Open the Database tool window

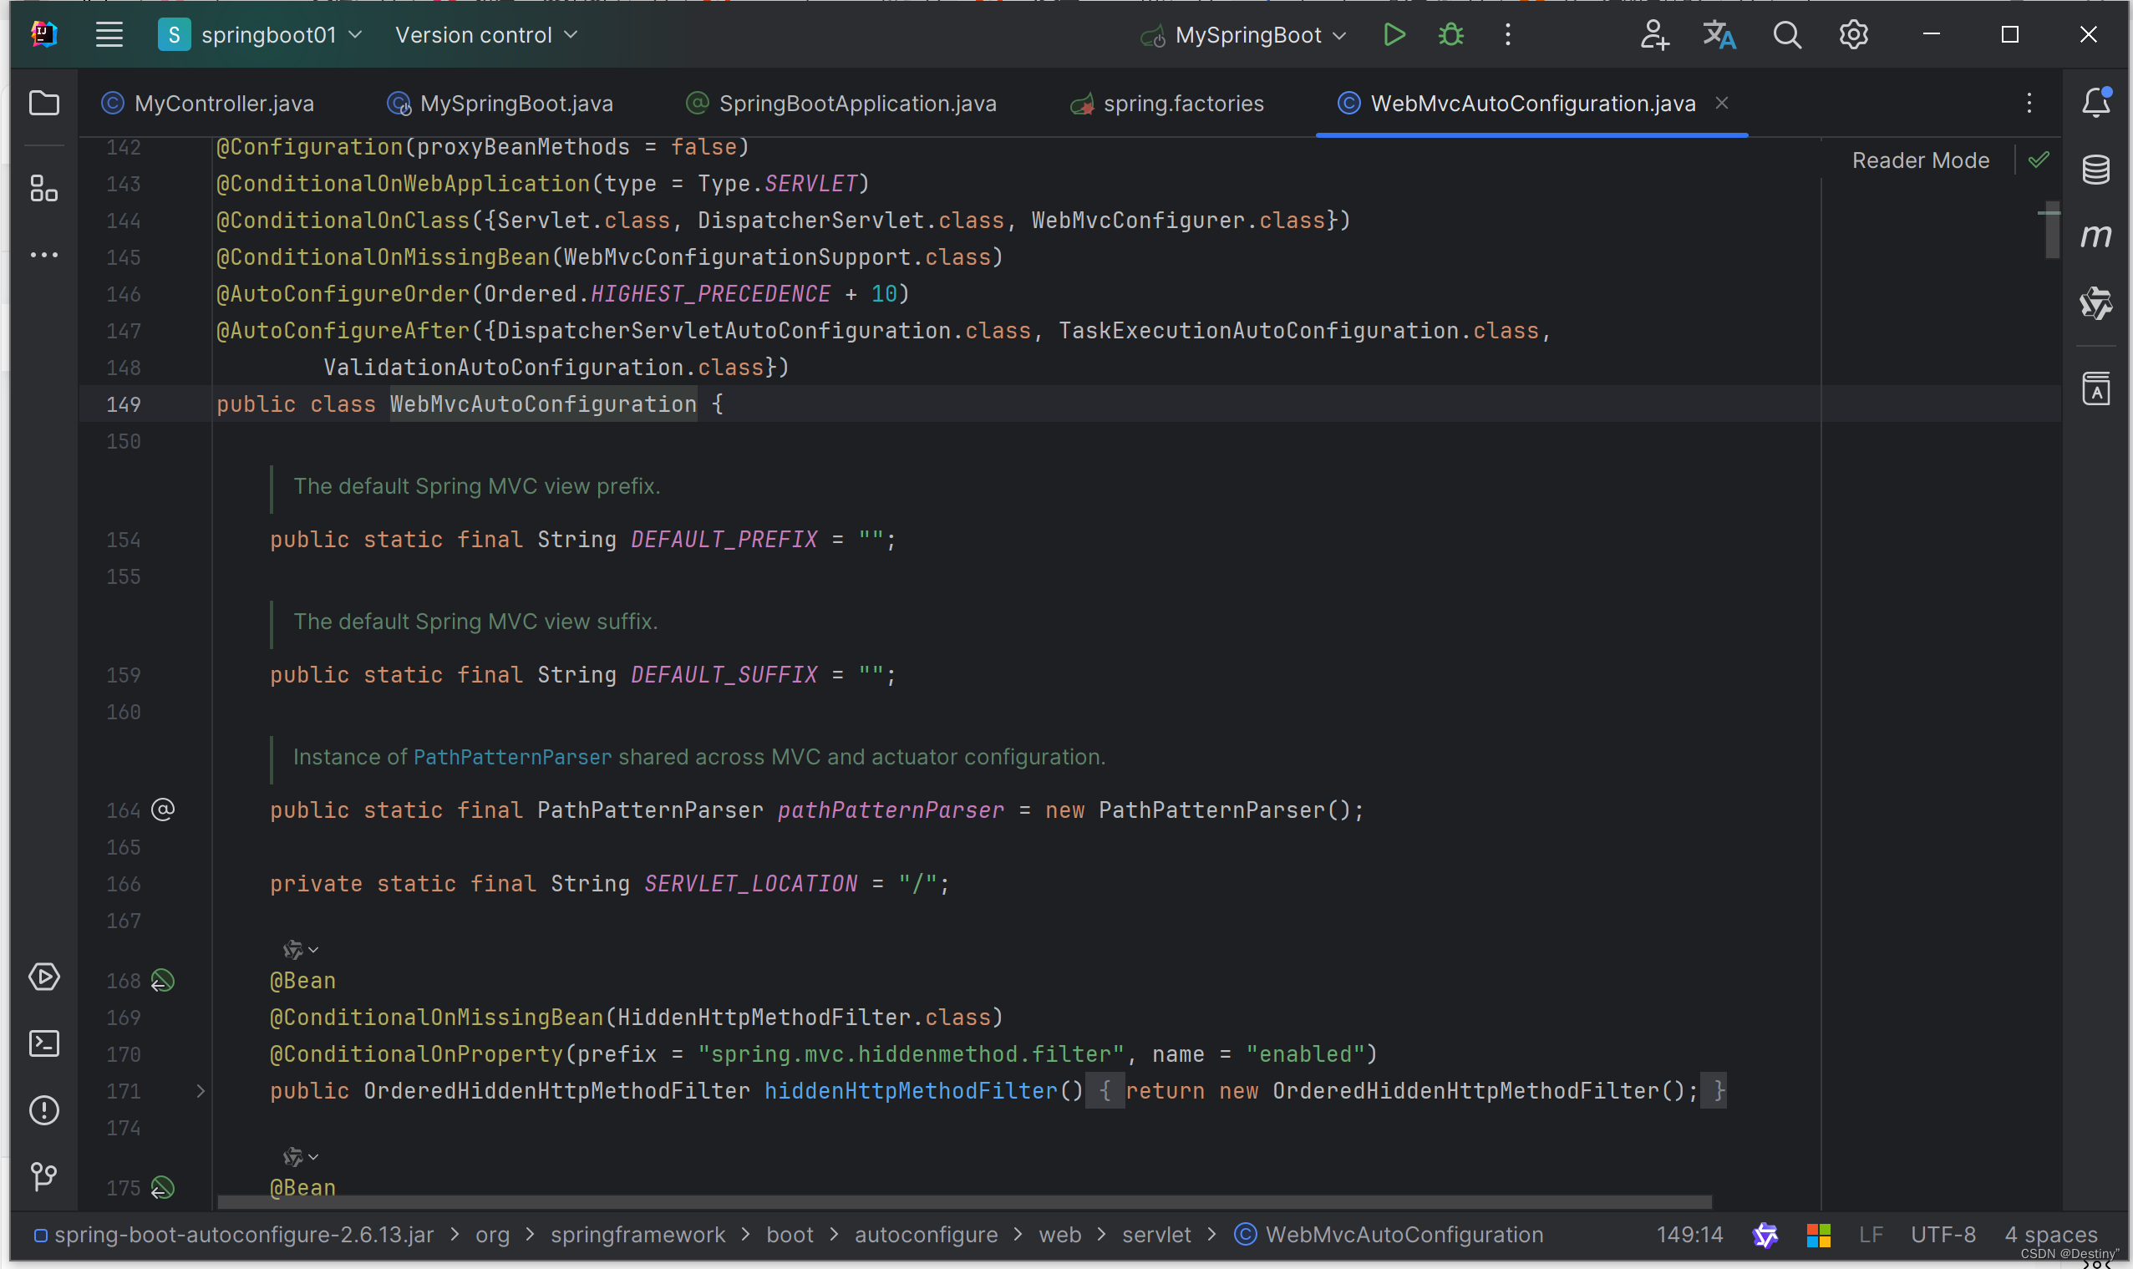2095,170
